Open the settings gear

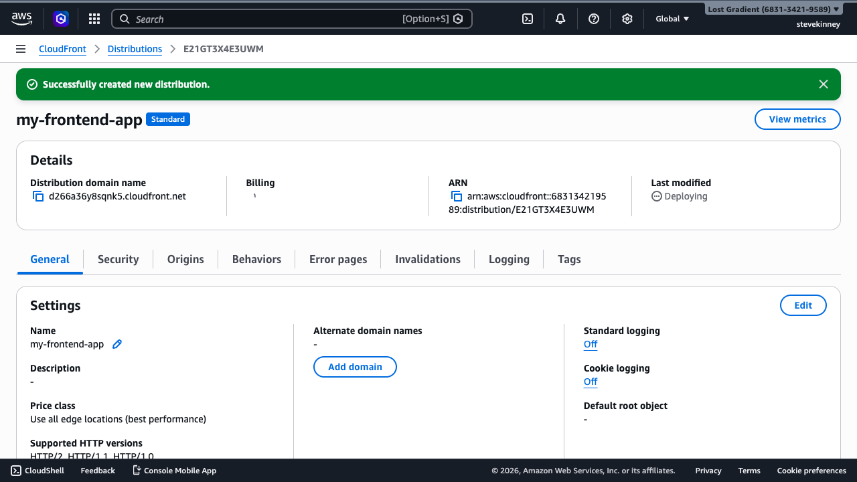[x=627, y=19]
